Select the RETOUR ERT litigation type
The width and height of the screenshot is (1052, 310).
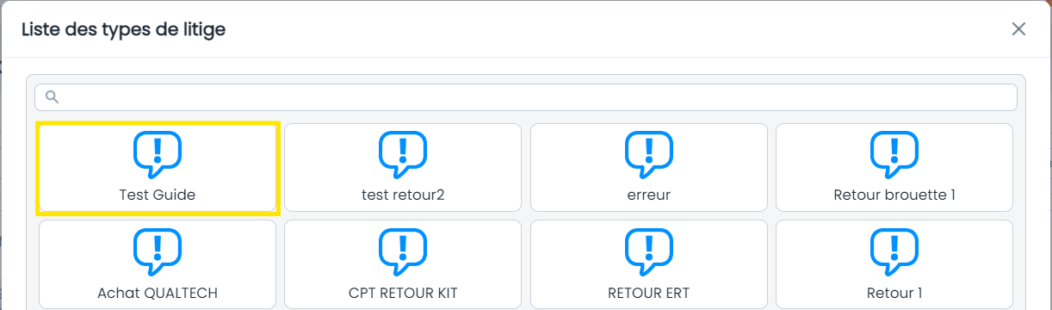pos(649,264)
